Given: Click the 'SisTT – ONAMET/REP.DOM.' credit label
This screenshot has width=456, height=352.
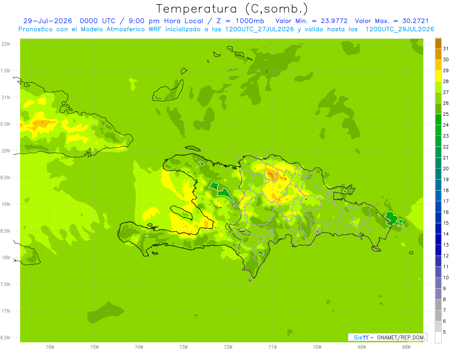Looking at the screenshot, I should (x=388, y=337).
